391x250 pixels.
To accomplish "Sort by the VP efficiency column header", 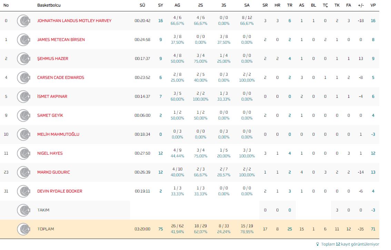I will pos(373,5).
